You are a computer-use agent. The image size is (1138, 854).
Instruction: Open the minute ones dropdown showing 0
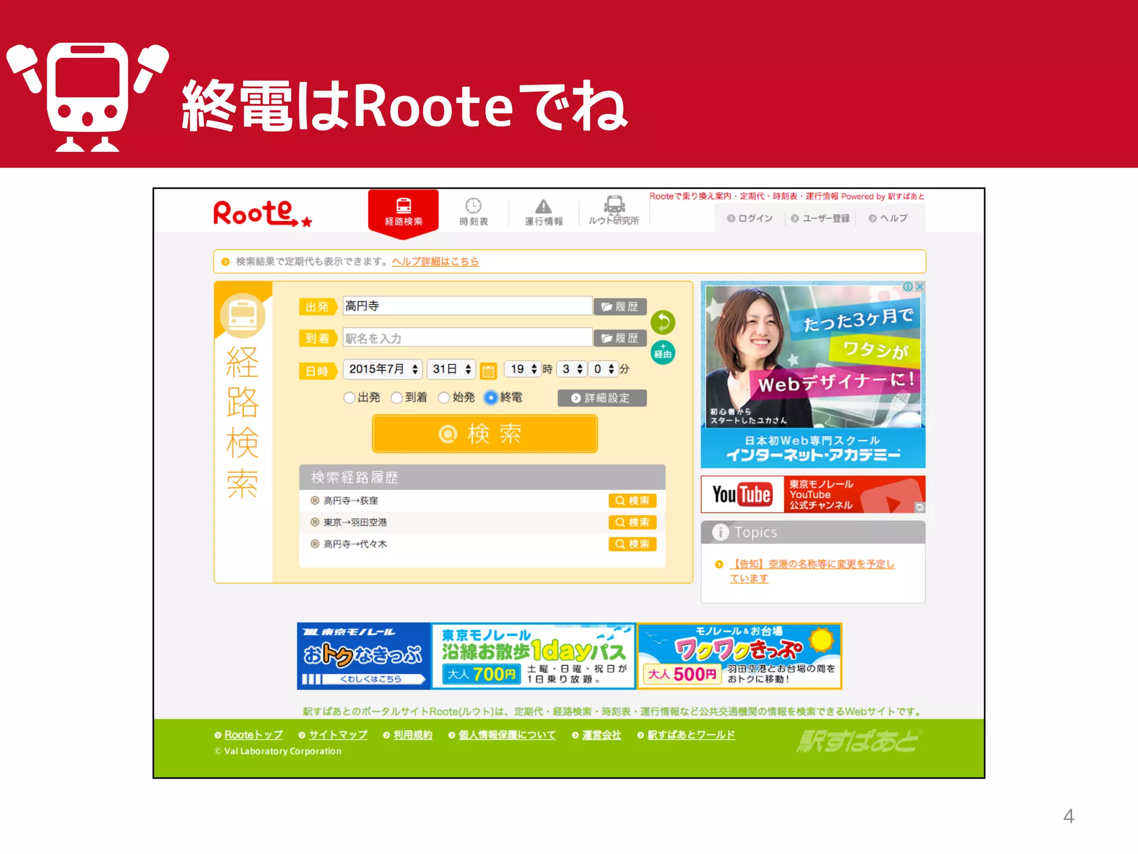603,369
